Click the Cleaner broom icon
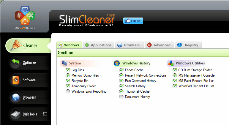Image resolution: width=229 pixels, height=125 pixels. 16,45
